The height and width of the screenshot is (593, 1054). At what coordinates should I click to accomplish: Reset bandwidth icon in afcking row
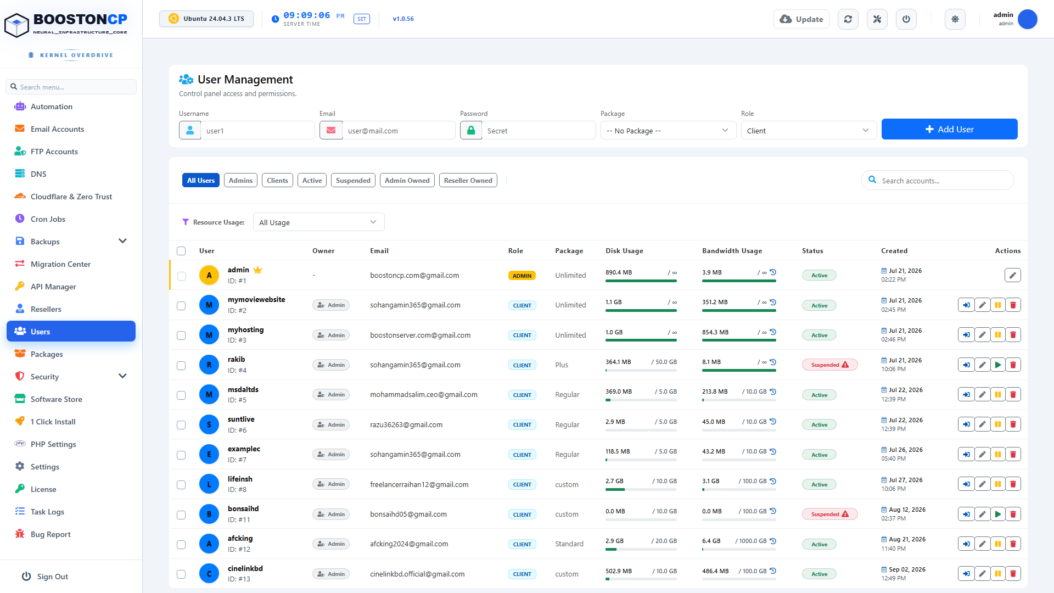[773, 541]
